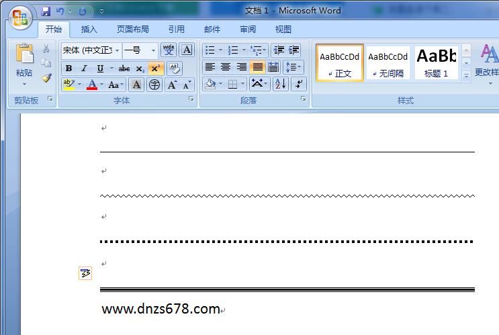This screenshot has height=335, width=499.
Task: Align text left
Action: click(210, 67)
